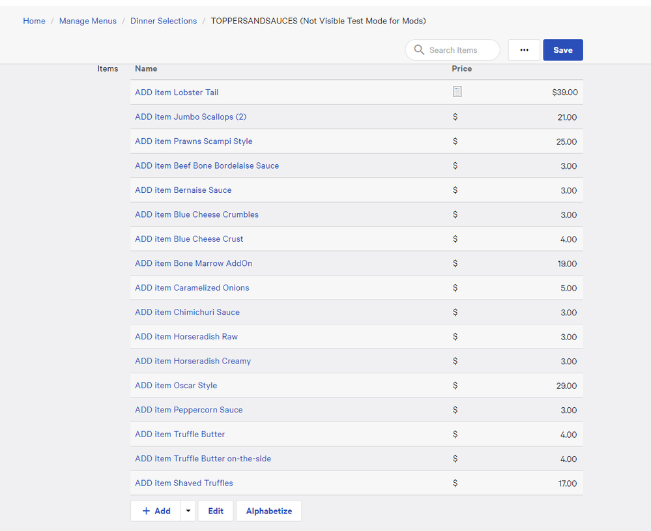Open the three-dots more options menu
651x531 pixels.
click(x=524, y=50)
